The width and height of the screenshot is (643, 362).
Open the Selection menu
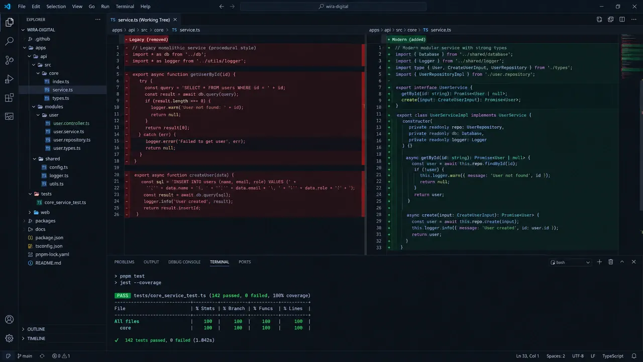[x=56, y=7]
